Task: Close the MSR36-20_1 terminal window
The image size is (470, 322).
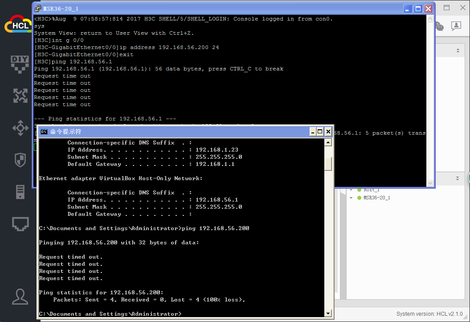Action: coord(428,9)
